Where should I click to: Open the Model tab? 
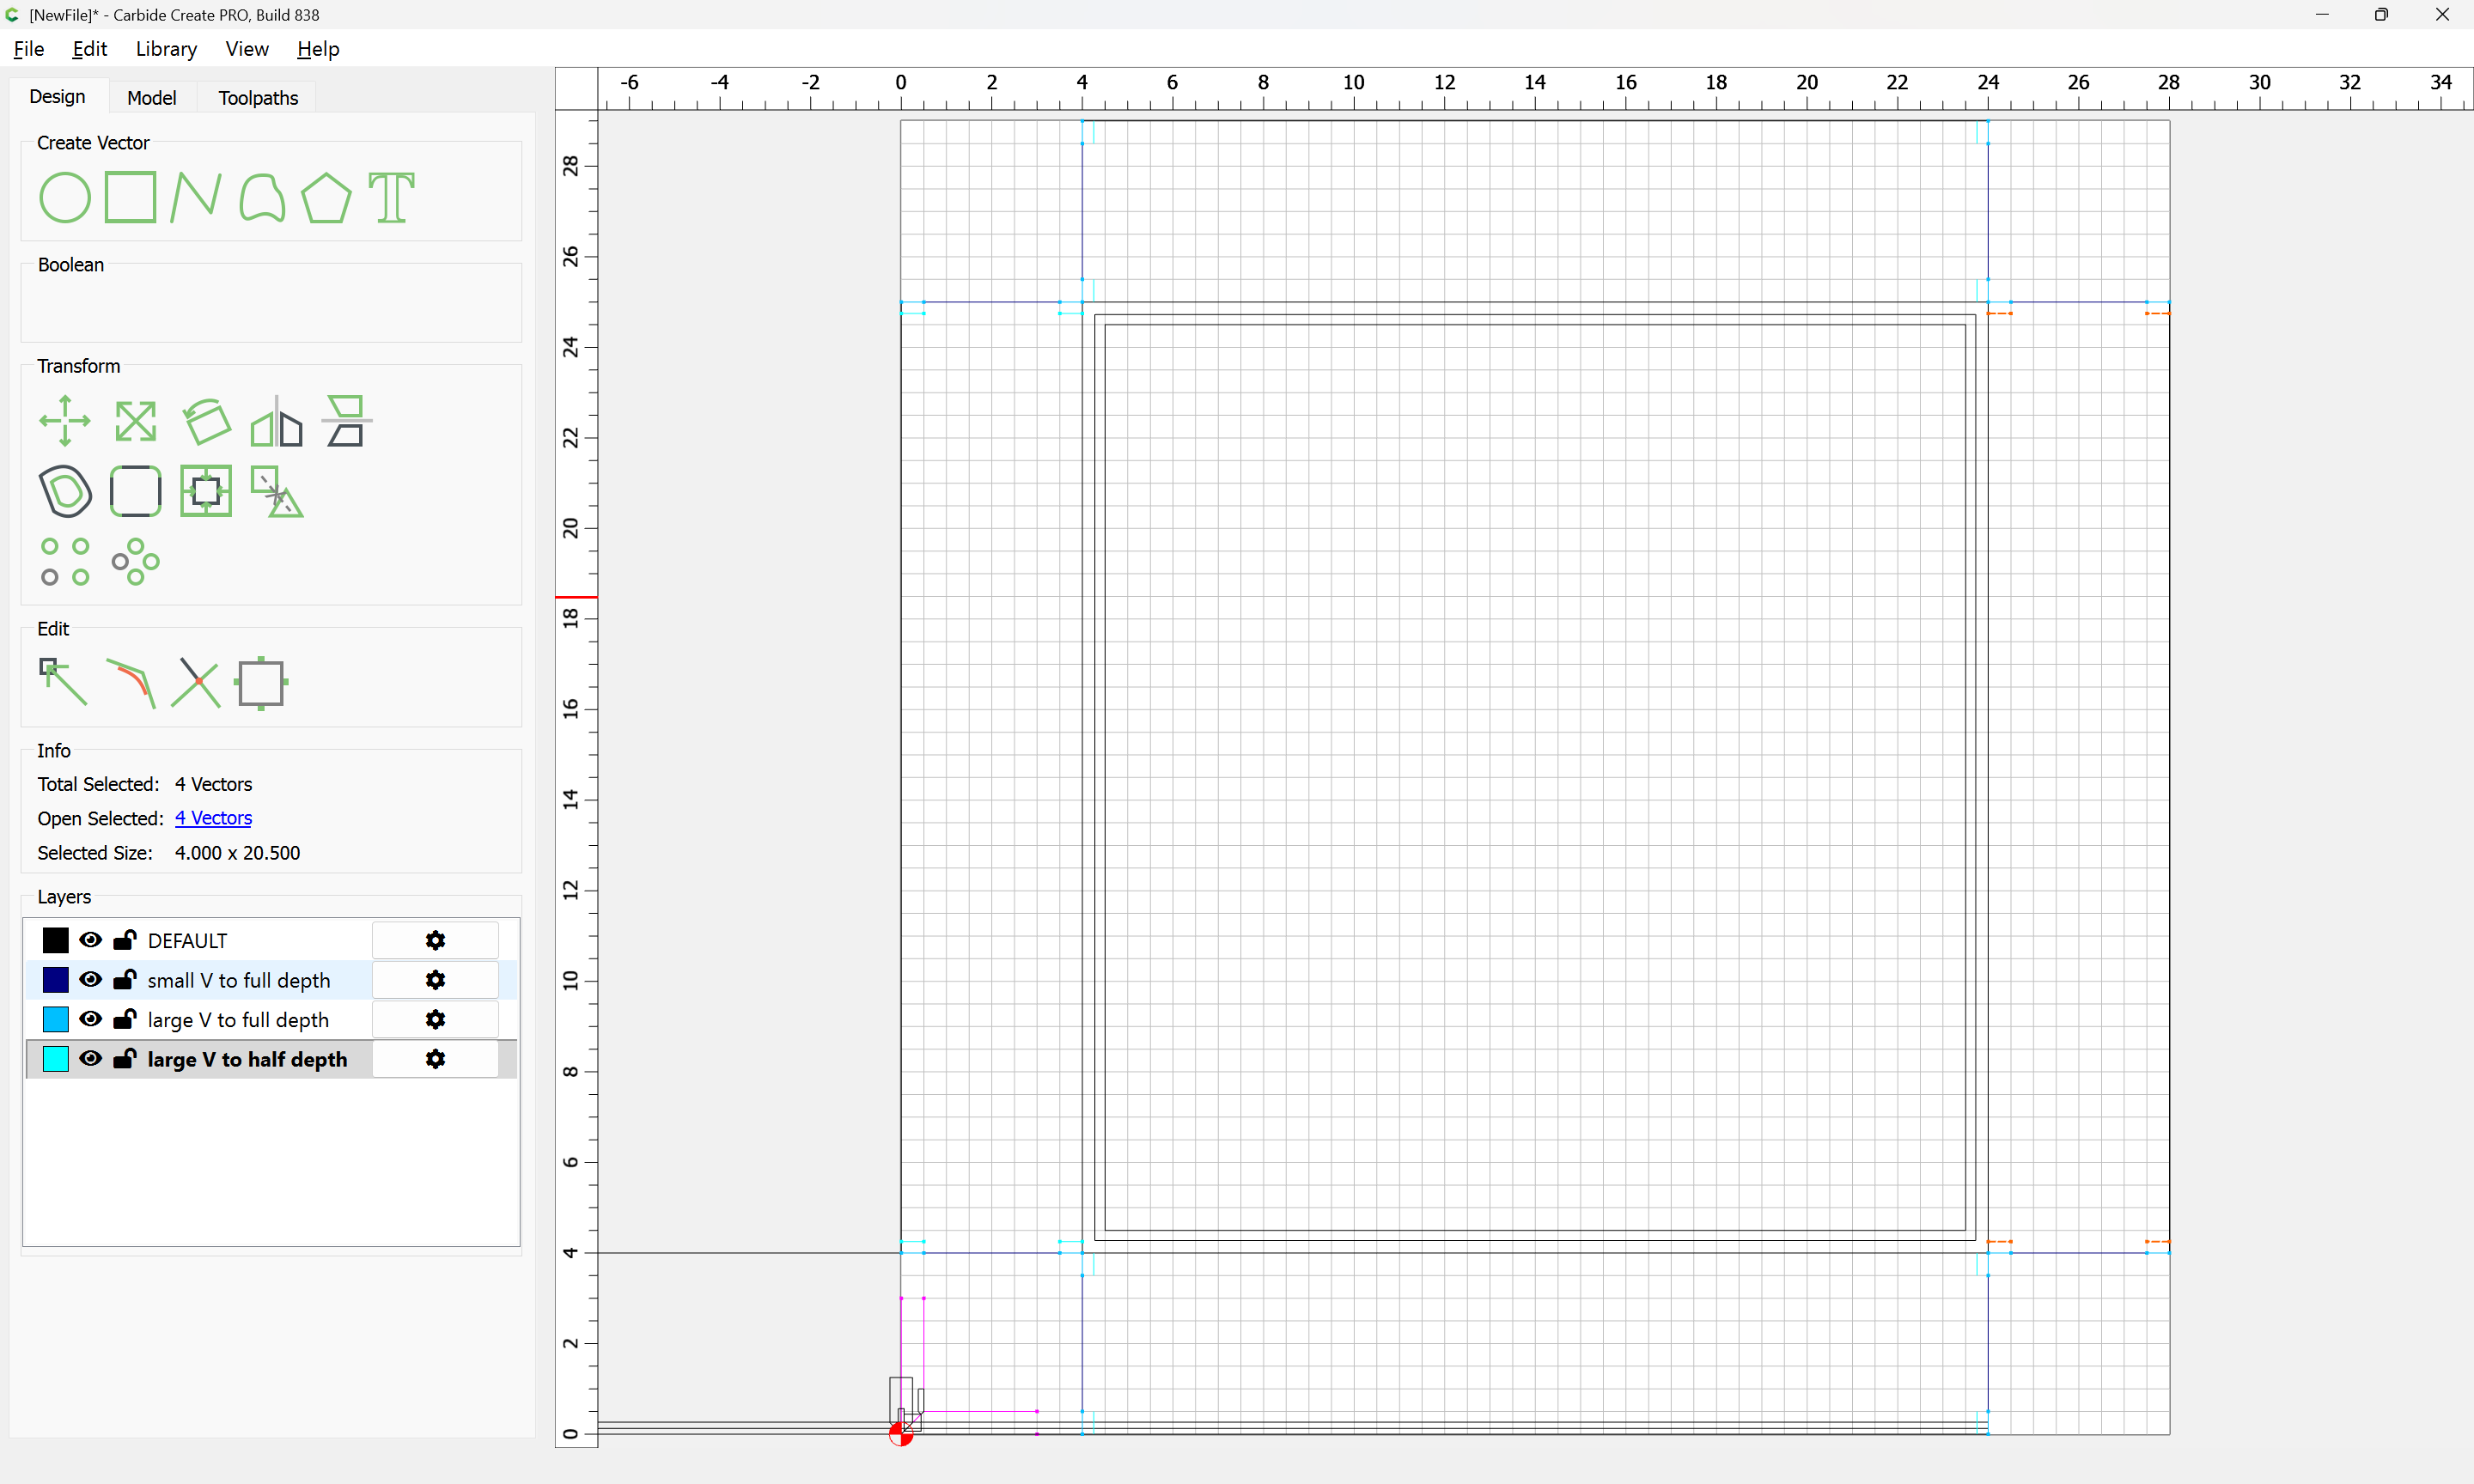[151, 98]
